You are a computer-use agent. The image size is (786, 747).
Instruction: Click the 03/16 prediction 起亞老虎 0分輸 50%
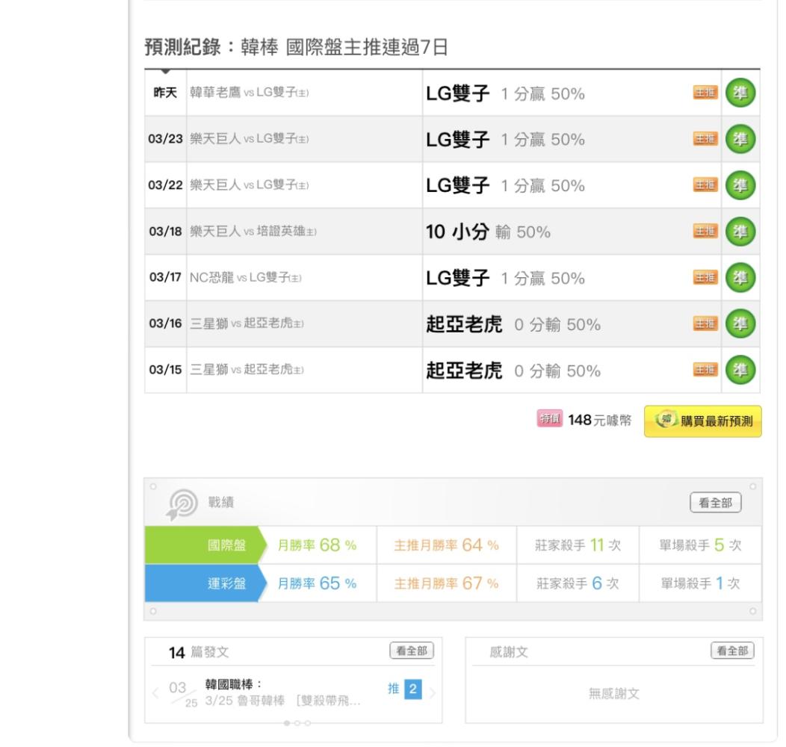click(x=513, y=324)
